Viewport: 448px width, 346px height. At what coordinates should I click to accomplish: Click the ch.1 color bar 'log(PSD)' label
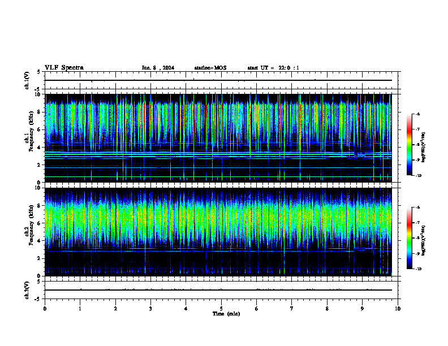[424, 148]
